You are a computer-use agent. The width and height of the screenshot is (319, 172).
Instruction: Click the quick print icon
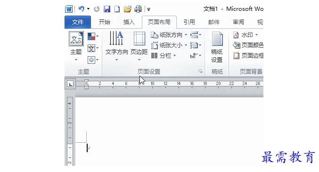(138, 9)
